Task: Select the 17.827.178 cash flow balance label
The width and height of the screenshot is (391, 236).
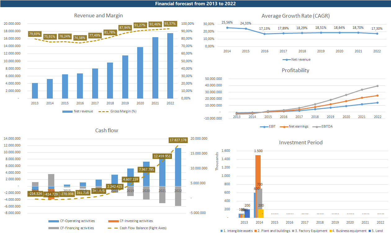Action: pyautogui.click(x=178, y=140)
